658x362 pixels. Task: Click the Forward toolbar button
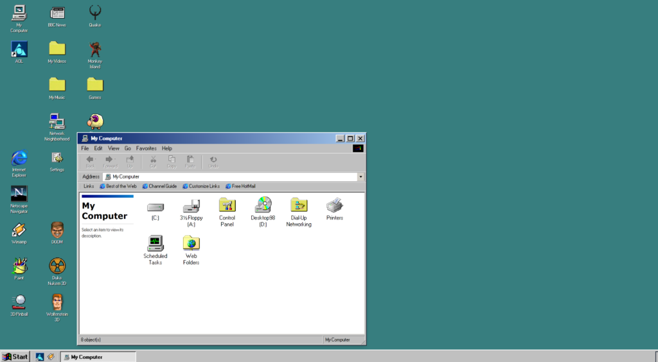[x=110, y=162]
